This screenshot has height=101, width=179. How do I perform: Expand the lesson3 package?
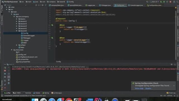click(x=17, y=24)
